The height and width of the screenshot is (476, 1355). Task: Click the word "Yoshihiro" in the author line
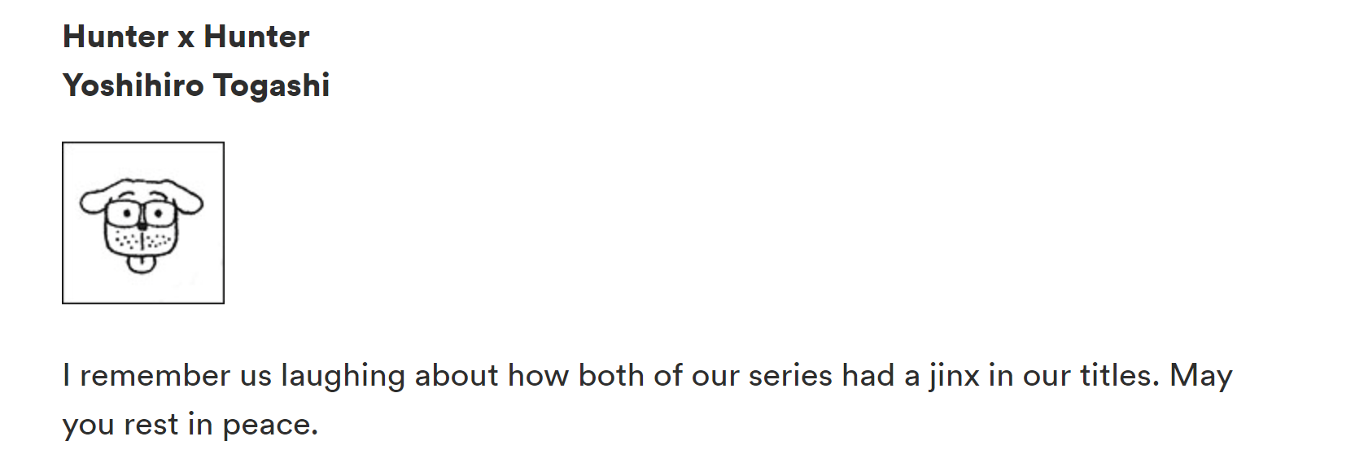point(133,85)
